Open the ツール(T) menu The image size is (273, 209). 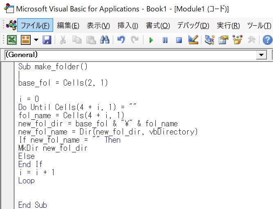click(x=259, y=26)
